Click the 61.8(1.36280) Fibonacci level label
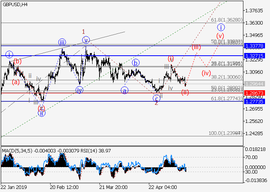 226,20
